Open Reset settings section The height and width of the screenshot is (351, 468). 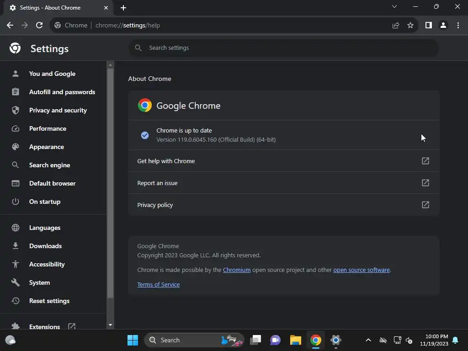coord(53,301)
